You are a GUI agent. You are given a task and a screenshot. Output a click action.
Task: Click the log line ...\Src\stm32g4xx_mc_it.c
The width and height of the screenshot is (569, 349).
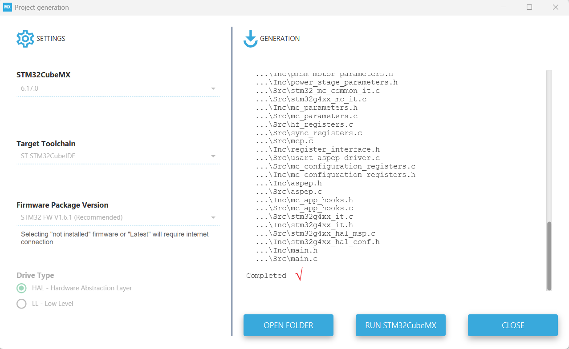(x=311, y=99)
